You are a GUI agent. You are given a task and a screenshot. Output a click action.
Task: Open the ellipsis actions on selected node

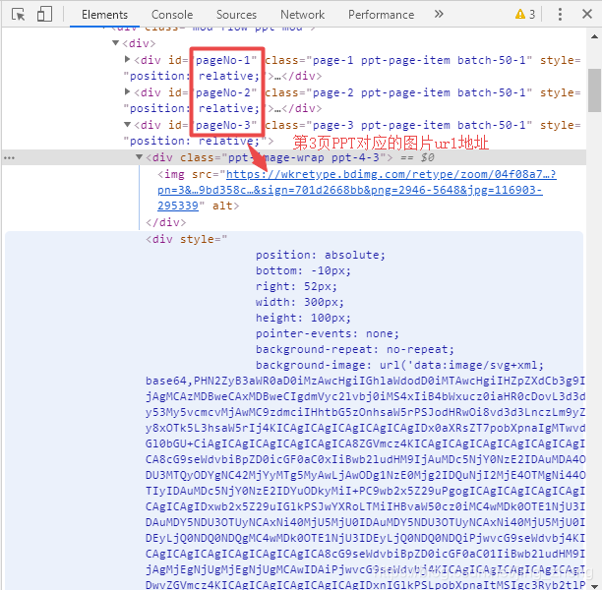[x=9, y=157]
